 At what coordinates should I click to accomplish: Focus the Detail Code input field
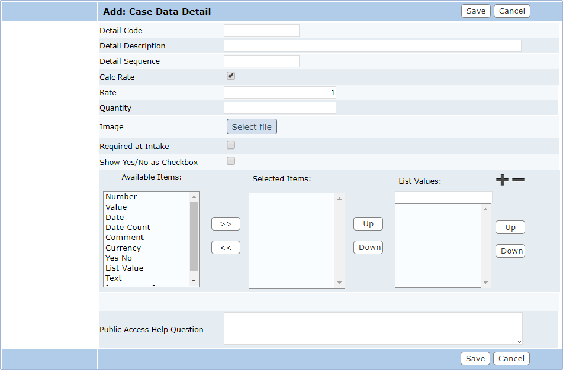pyautogui.click(x=262, y=31)
